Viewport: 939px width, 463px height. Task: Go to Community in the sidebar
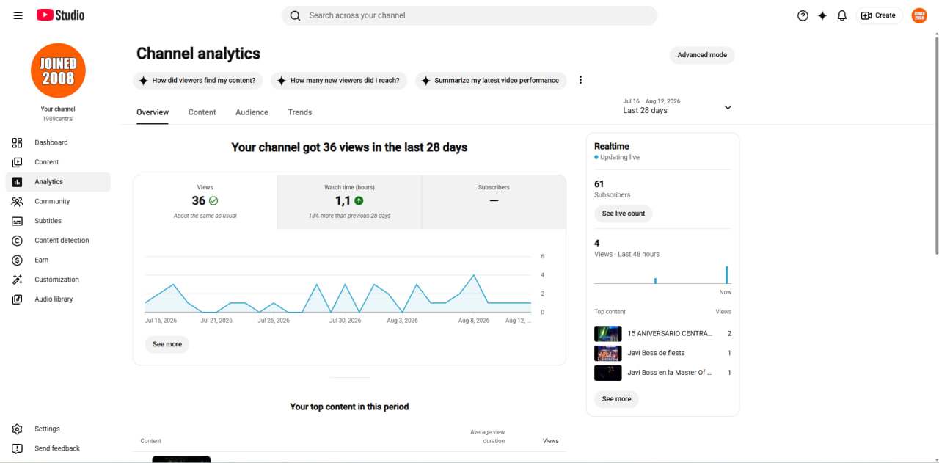(x=52, y=201)
